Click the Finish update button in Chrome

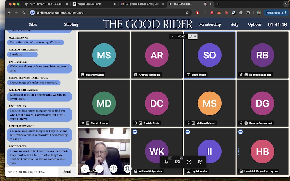tap(275, 13)
